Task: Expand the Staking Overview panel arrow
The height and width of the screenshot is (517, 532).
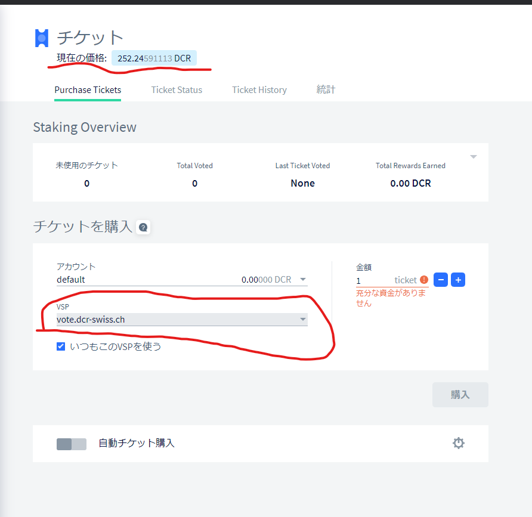Action: tap(473, 157)
